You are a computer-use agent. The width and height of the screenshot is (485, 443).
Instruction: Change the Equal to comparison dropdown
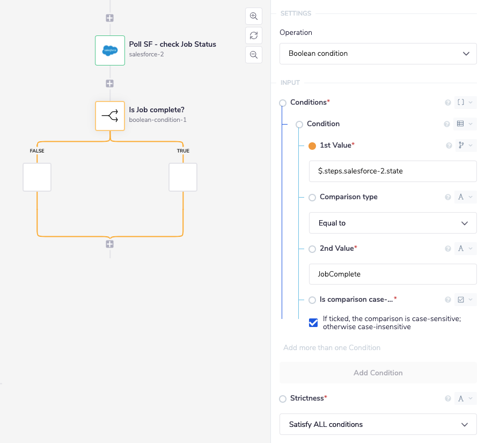(393, 223)
